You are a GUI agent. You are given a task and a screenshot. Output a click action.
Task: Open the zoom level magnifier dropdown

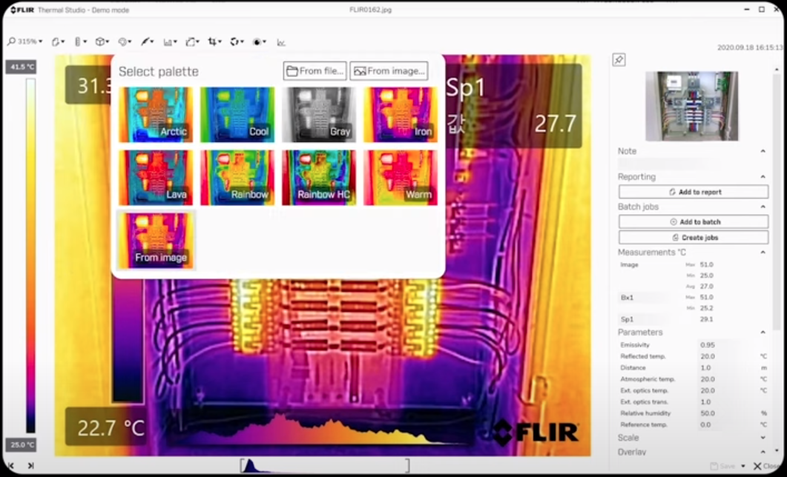point(24,41)
